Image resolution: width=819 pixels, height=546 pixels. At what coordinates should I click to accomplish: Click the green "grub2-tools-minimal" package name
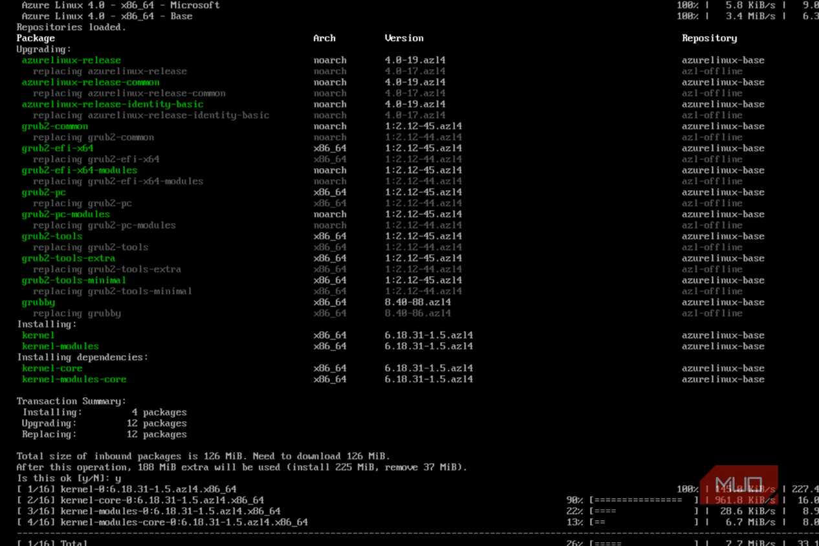[x=74, y=280]
